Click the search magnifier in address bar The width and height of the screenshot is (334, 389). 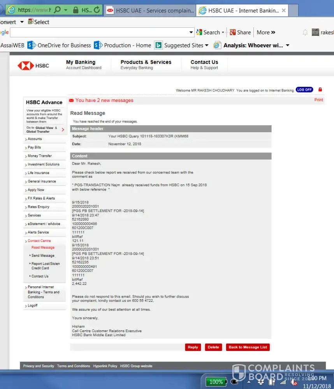(x=57, y=10)
